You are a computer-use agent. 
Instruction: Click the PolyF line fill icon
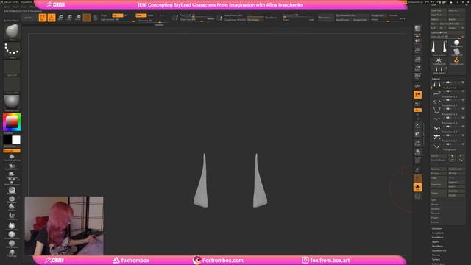pyautogui.click(x=417, y=160)
